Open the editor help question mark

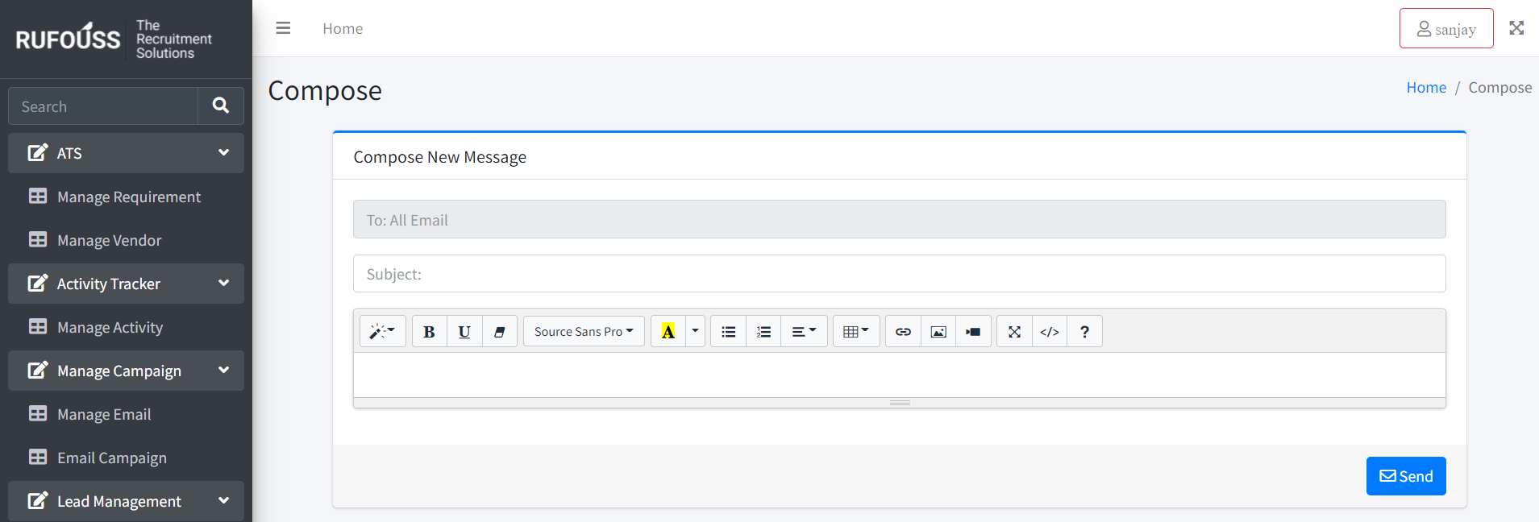(x=1084, y=332)
